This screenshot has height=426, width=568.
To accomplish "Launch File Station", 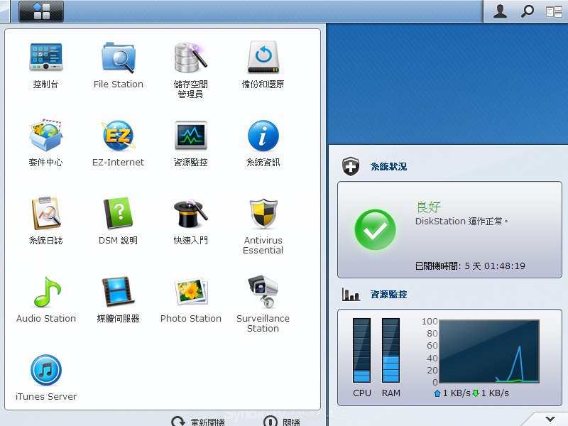I will pyautogui.click(x=119, y=57).
